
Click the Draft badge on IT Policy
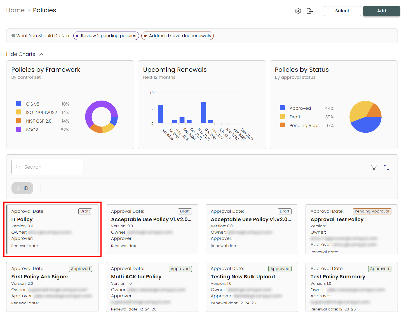85,211
